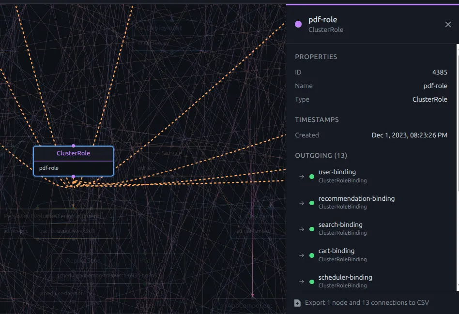Select search-binding ClusterRoleBinding entry

340,225
